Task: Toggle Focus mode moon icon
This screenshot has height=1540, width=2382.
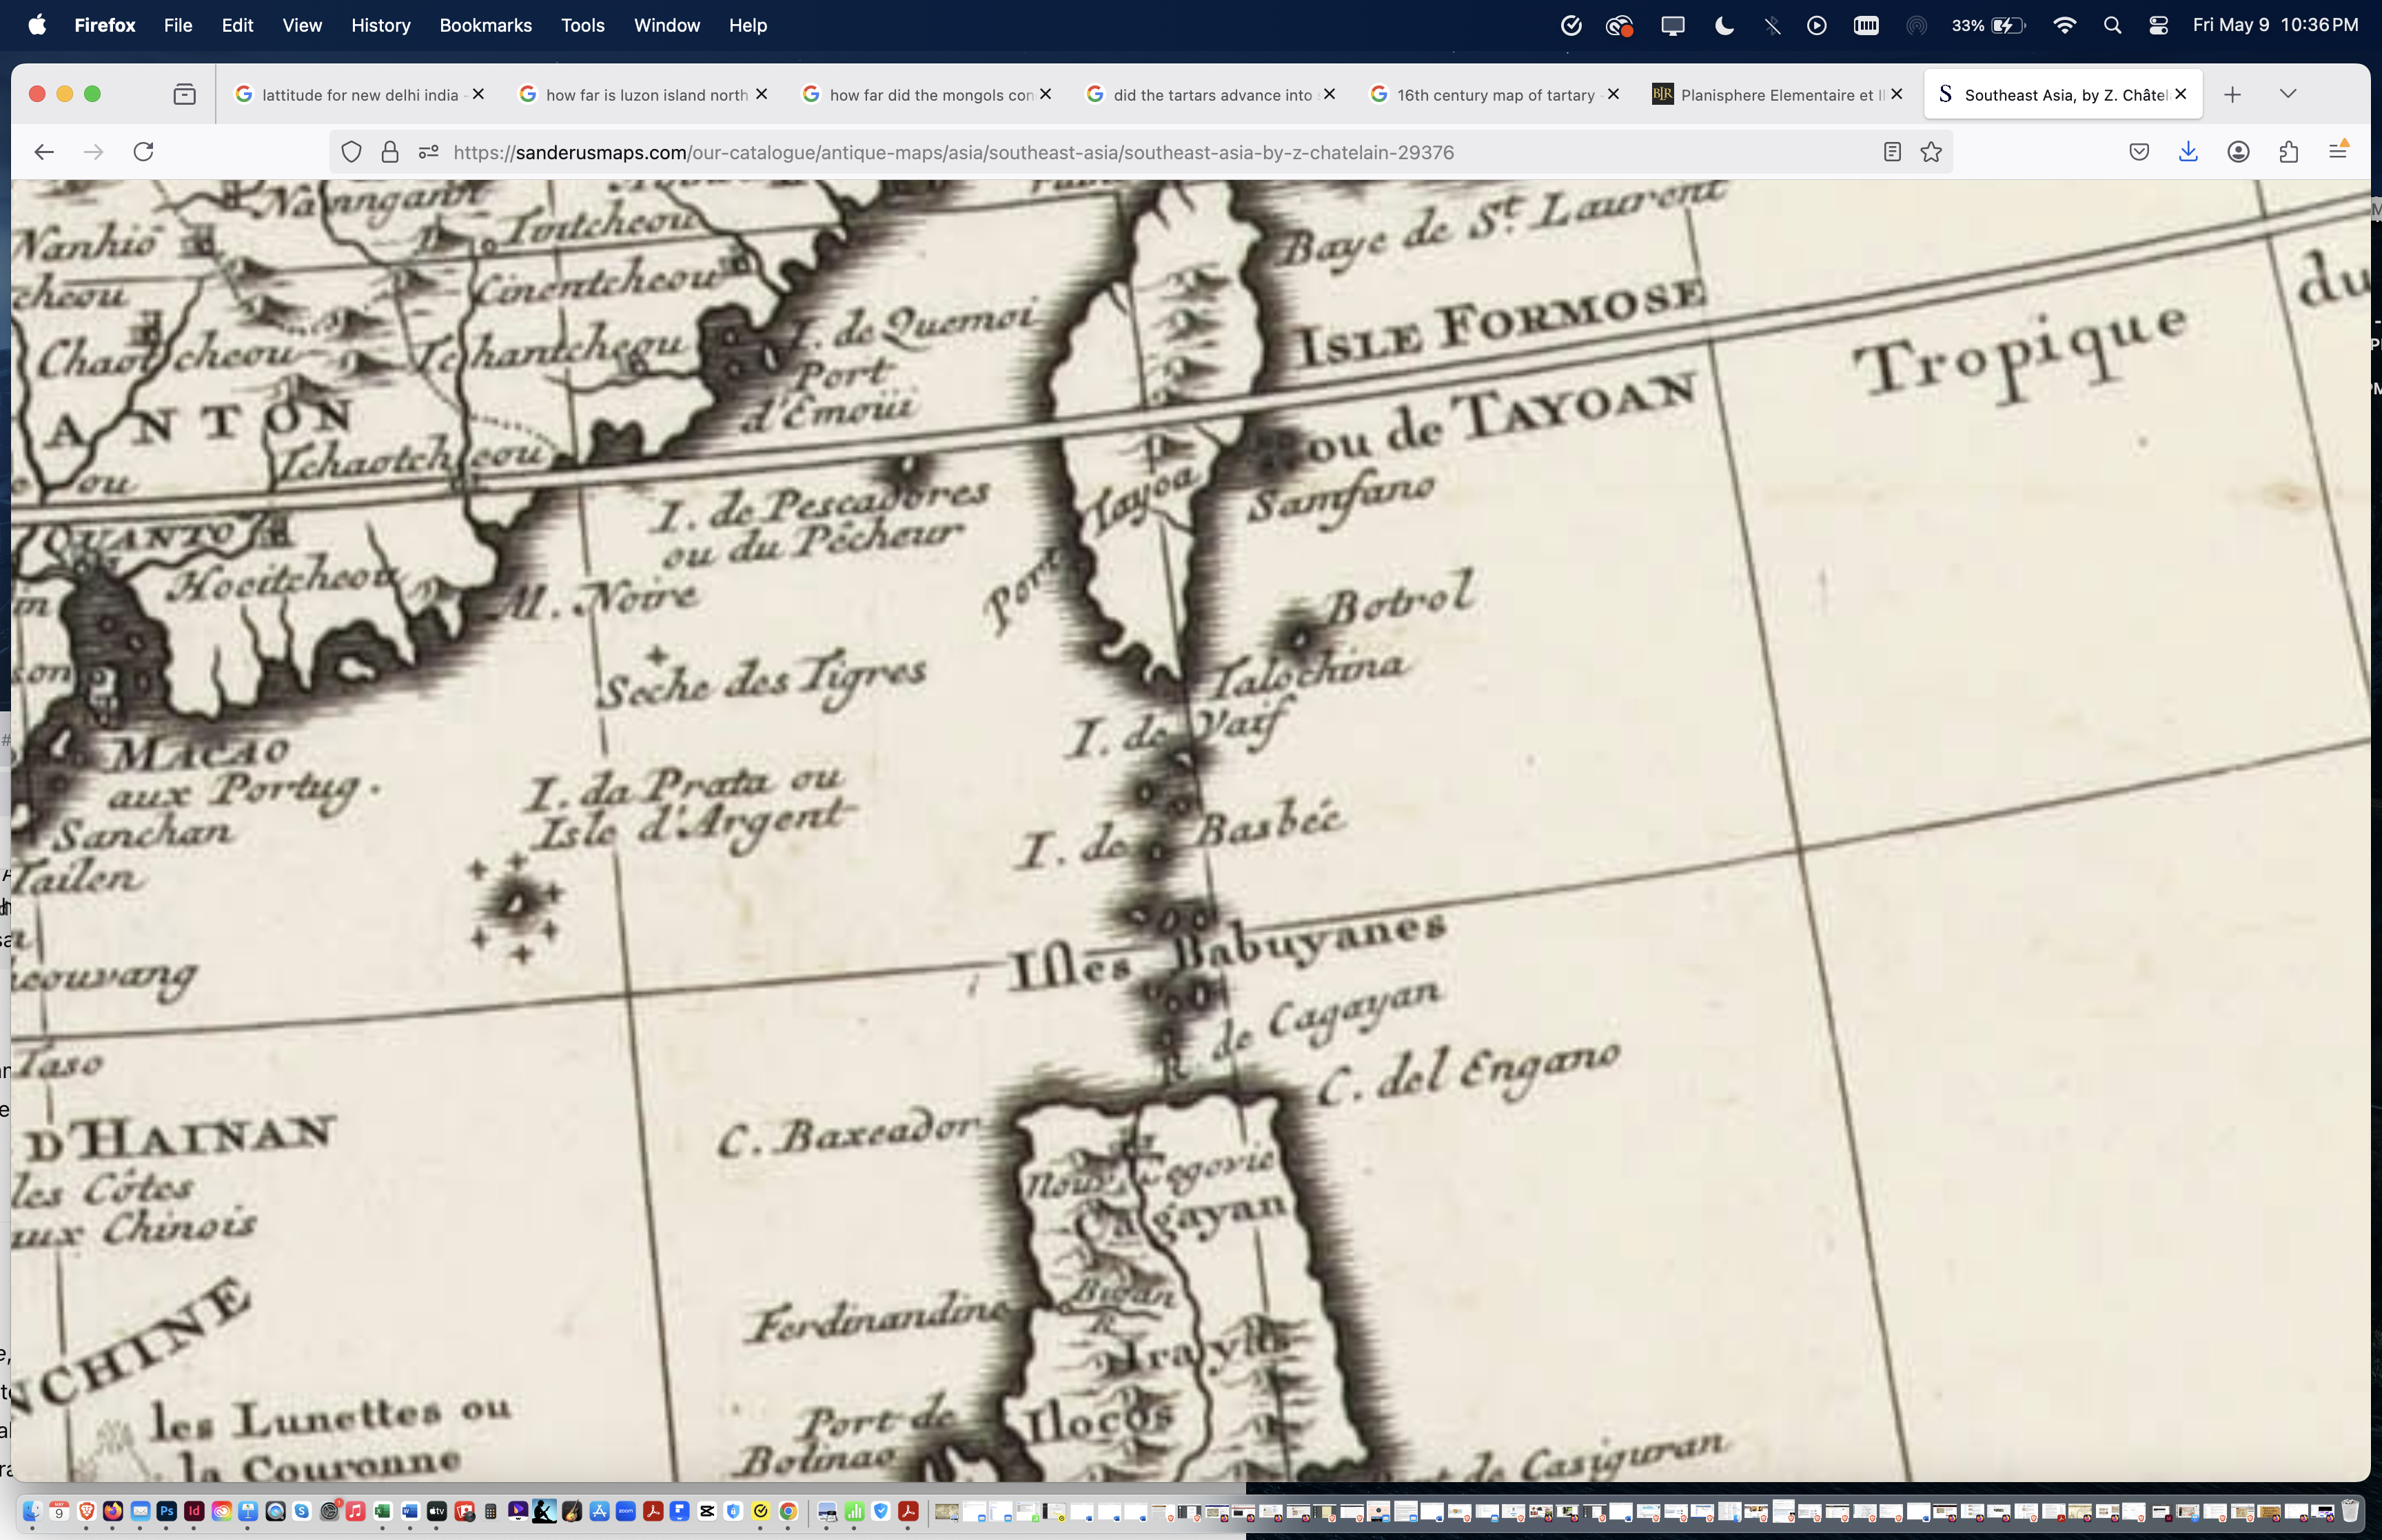Action: click(x=1724, y=25)
